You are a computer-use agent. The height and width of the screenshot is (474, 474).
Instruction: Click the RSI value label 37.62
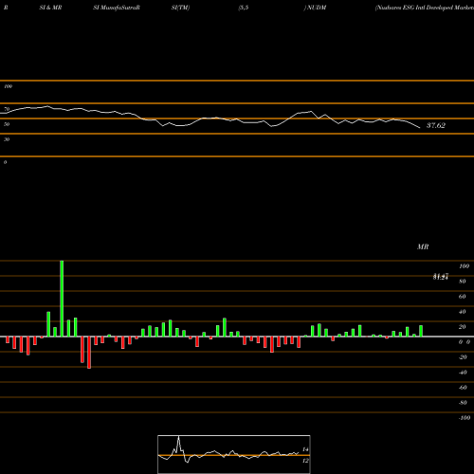436,125
